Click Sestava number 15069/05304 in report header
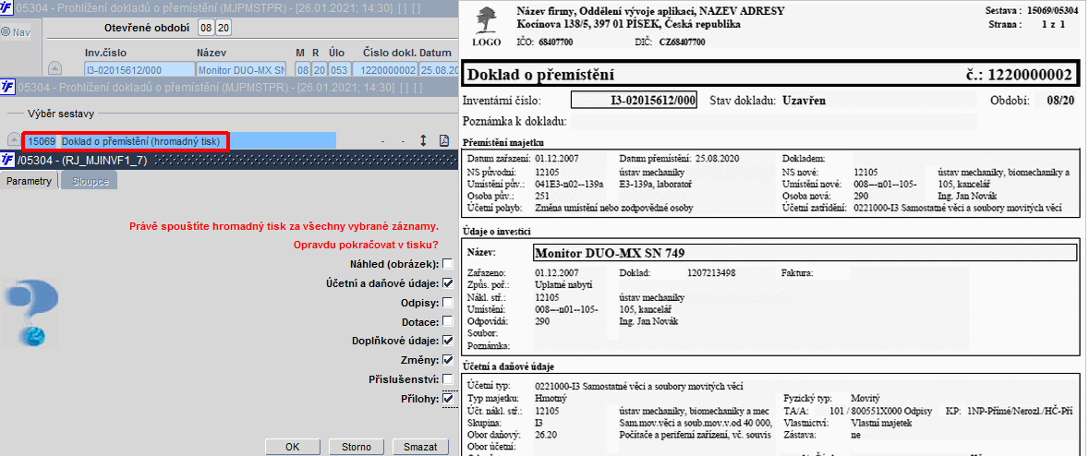 click(1055, 12)
